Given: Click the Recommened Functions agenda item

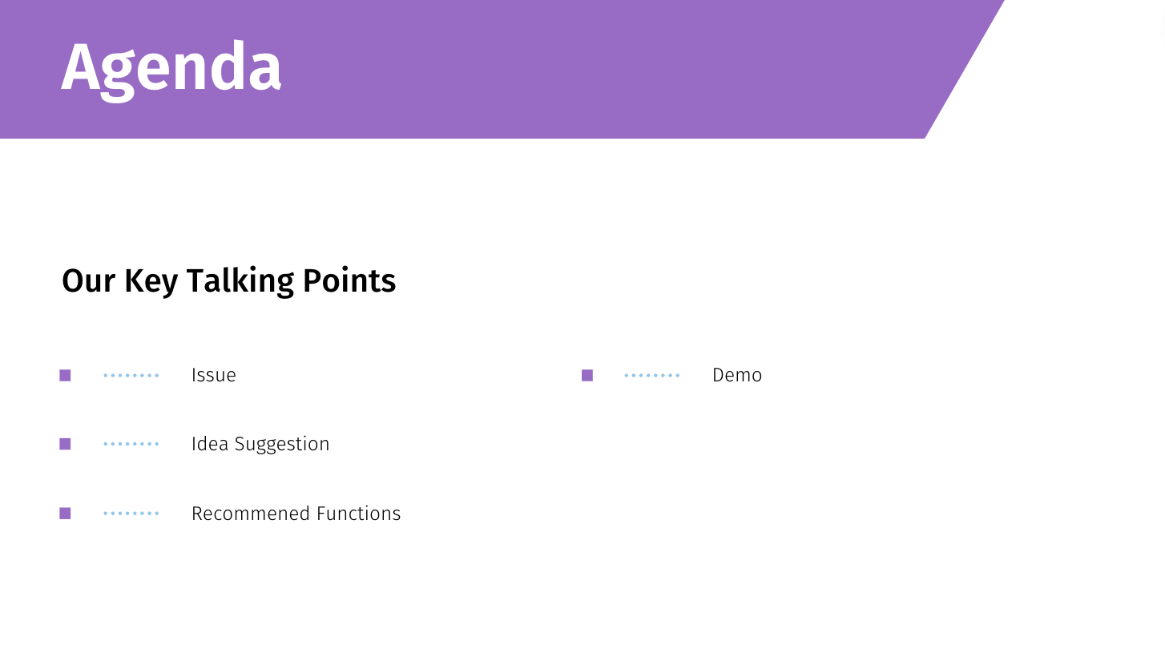Looking at the screenshot, I should pos(296,514).
